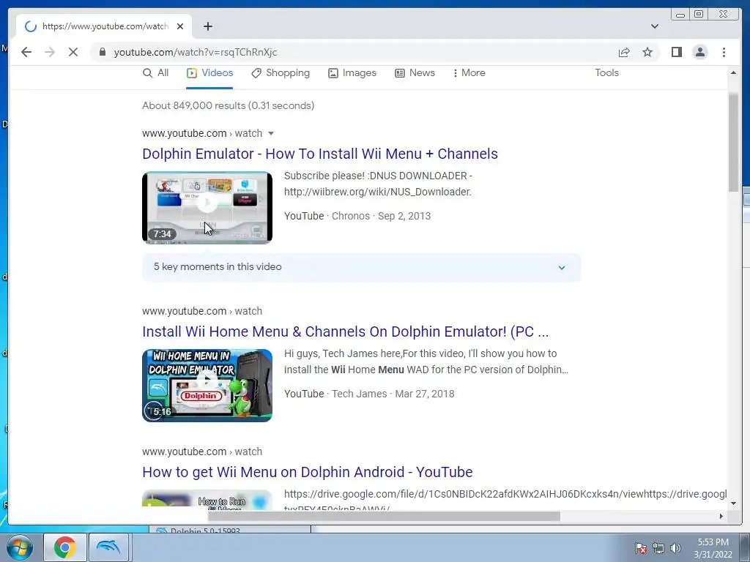
Task: Click the forward navigation arrow
Action: pos(50,52)
